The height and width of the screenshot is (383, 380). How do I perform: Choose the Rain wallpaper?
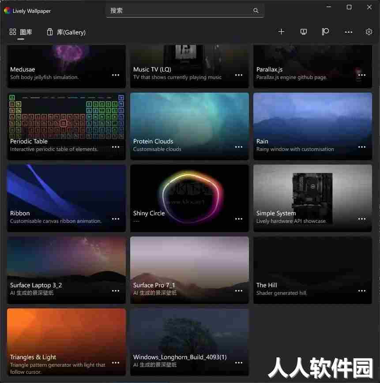[313, 126]
